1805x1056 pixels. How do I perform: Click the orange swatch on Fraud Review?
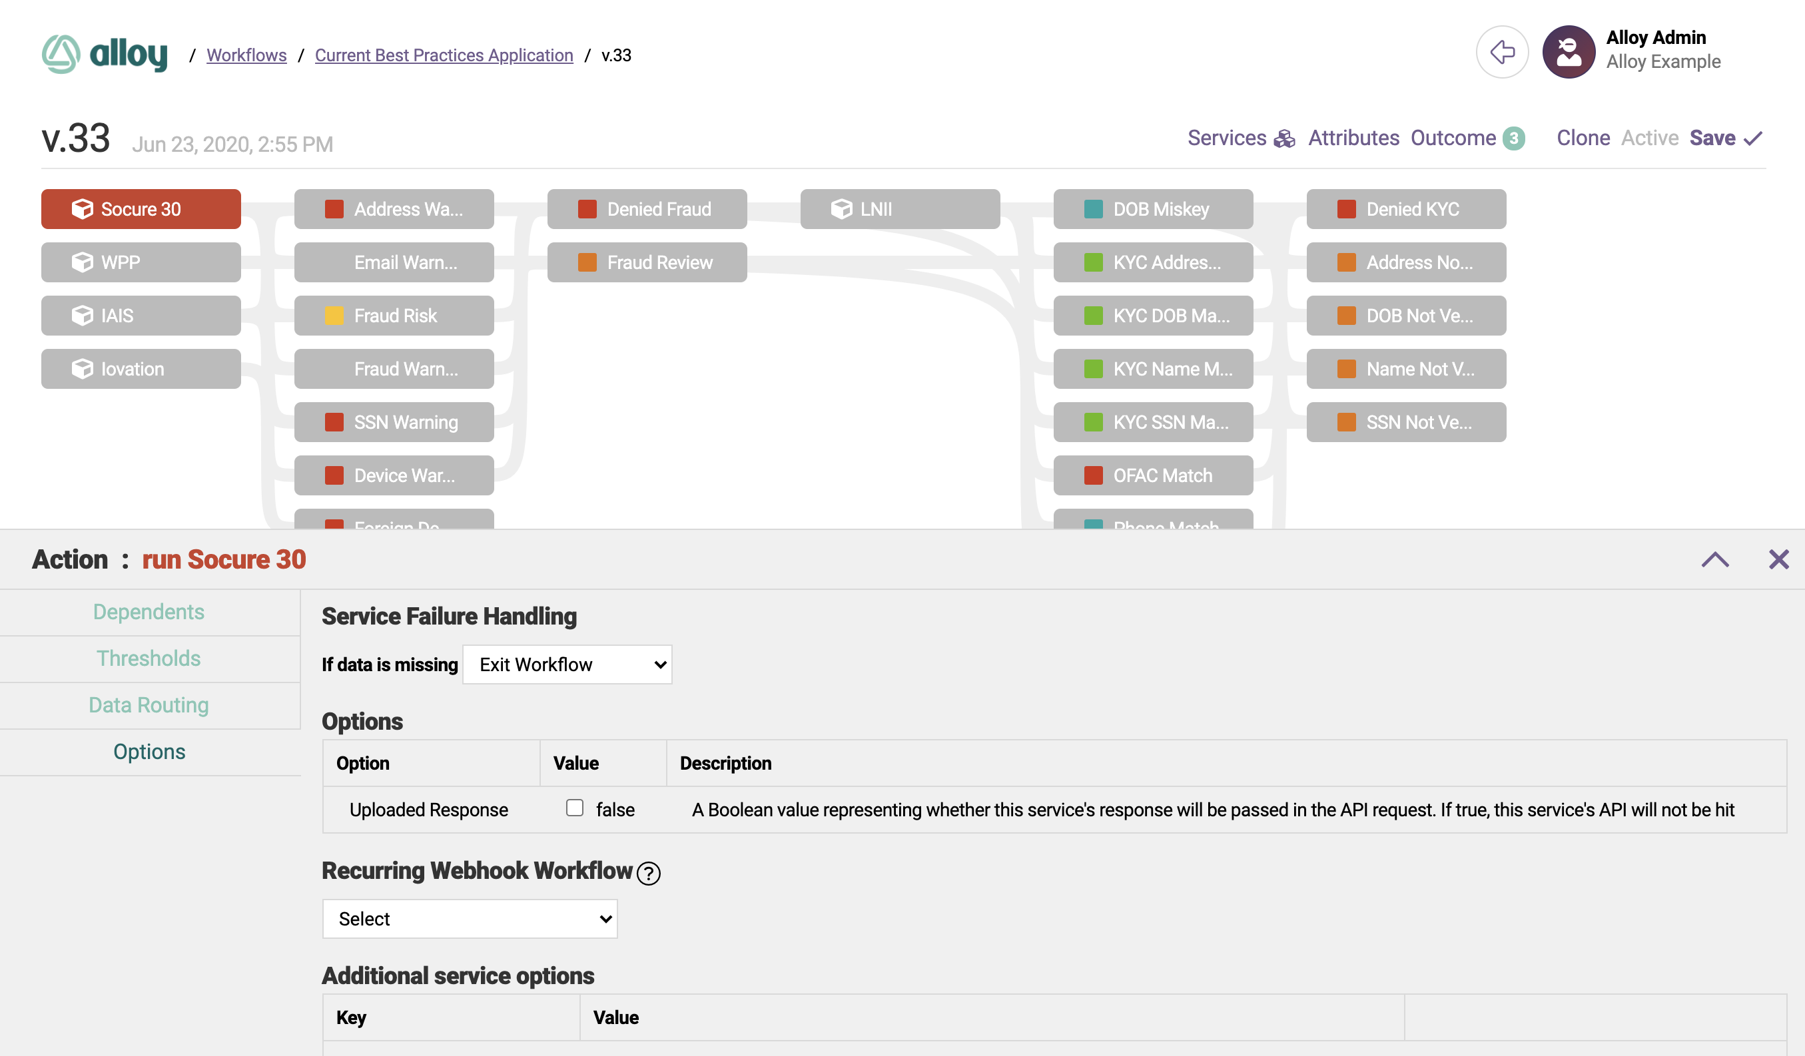[x=587, y=262]
